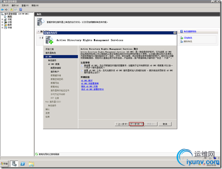Screen dimensions: 222x169
Task: Click the 配置 node icon in tree
Action: pos(6,25)
